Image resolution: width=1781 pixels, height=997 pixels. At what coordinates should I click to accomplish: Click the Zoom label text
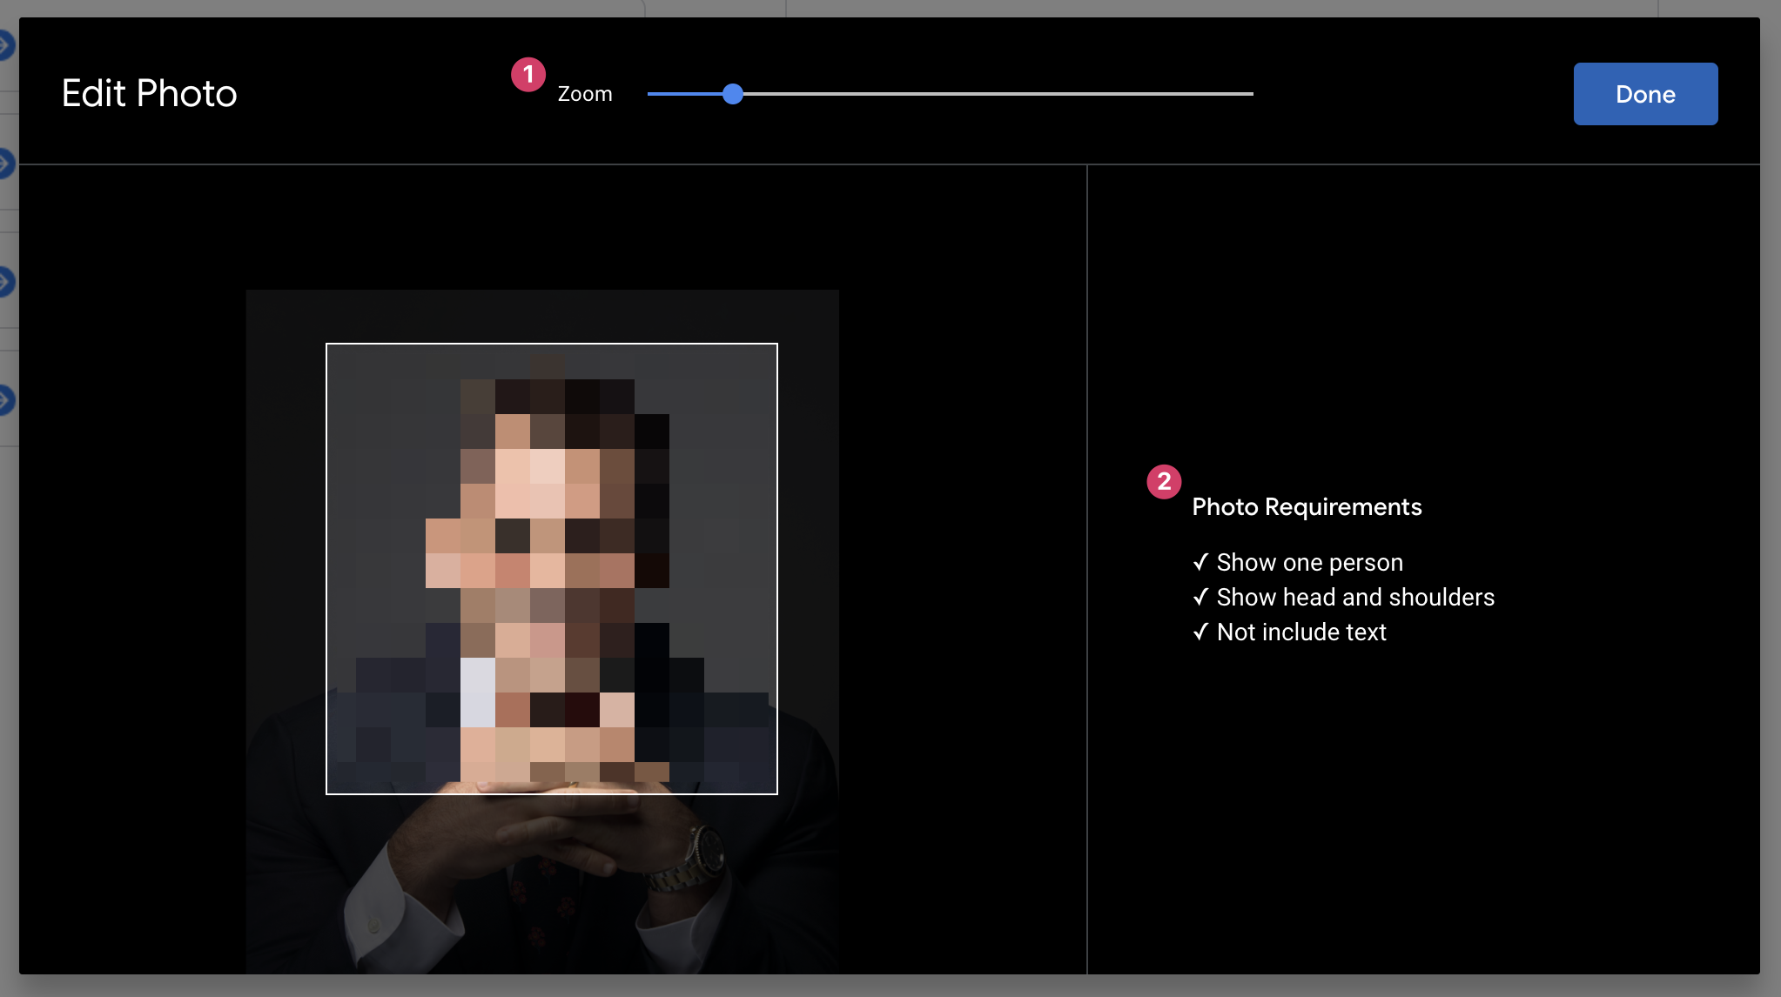(584, 94)
